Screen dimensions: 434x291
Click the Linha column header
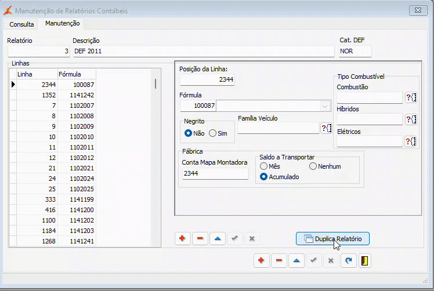37,74
